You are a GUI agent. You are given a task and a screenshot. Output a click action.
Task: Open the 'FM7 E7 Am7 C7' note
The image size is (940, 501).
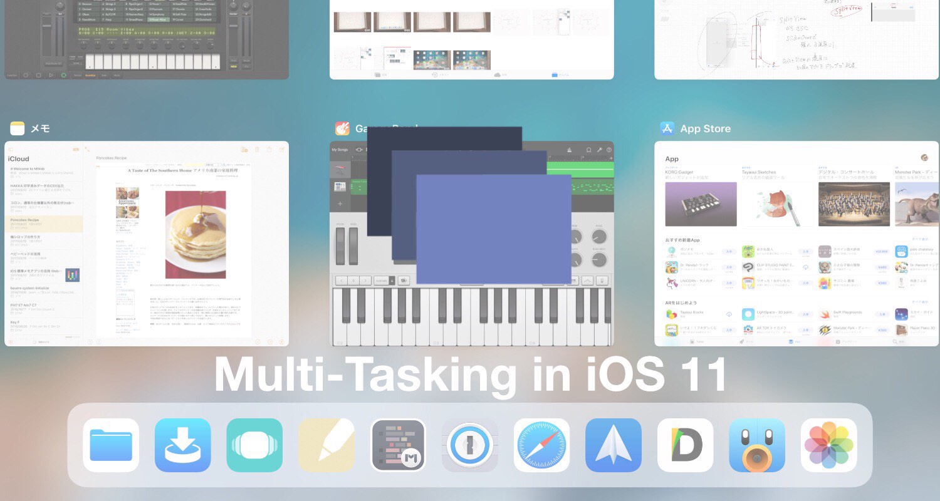tap(43, 309)
